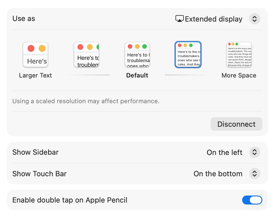Select the Larger Text resolution thumbnail

click(35, 55)
